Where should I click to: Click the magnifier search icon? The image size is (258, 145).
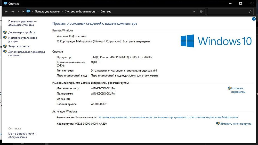(250, 12)
